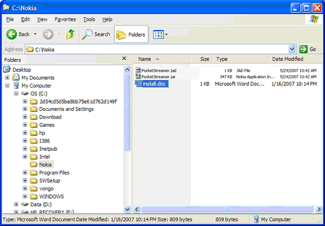Open the Edit menu

26,19
